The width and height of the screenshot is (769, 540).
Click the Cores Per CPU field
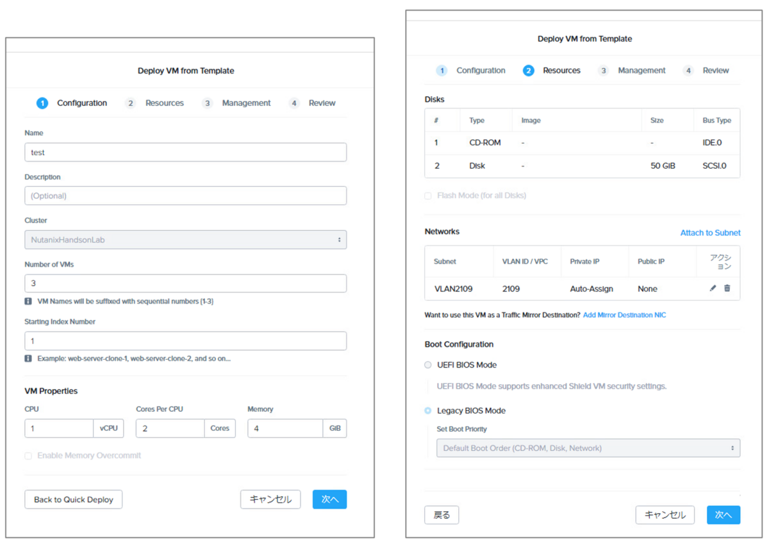pos(170,428)
